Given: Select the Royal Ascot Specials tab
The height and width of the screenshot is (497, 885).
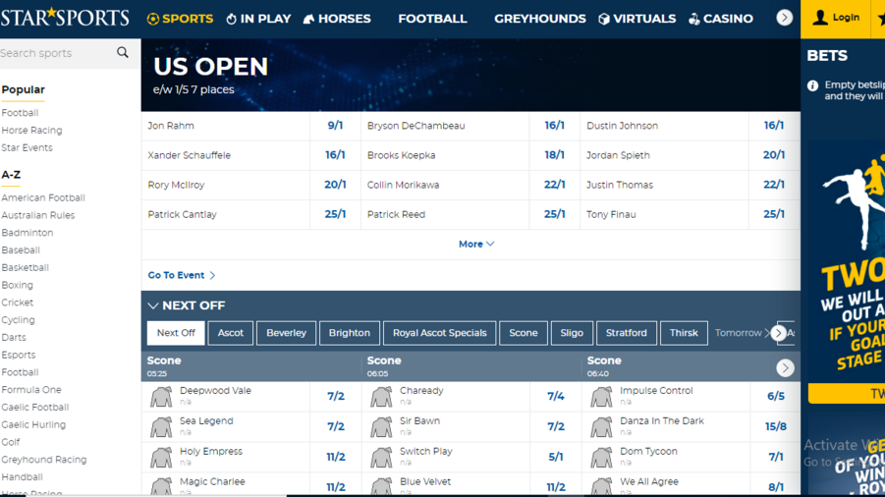Looking at the screenshot, I should [439, 333].
